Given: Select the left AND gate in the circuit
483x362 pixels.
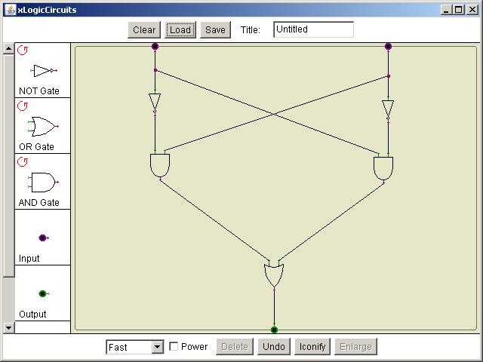Looking at the screenshot, I should pyautogui.click(x=160, y=165).
